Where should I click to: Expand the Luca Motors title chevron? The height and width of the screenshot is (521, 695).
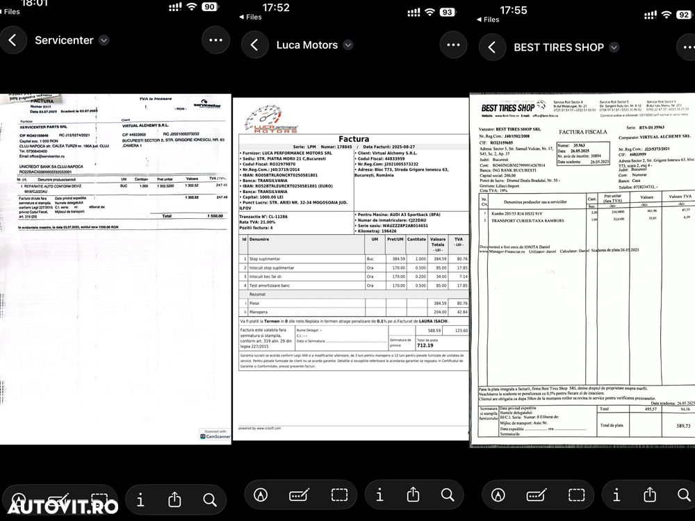pos(348,44)
